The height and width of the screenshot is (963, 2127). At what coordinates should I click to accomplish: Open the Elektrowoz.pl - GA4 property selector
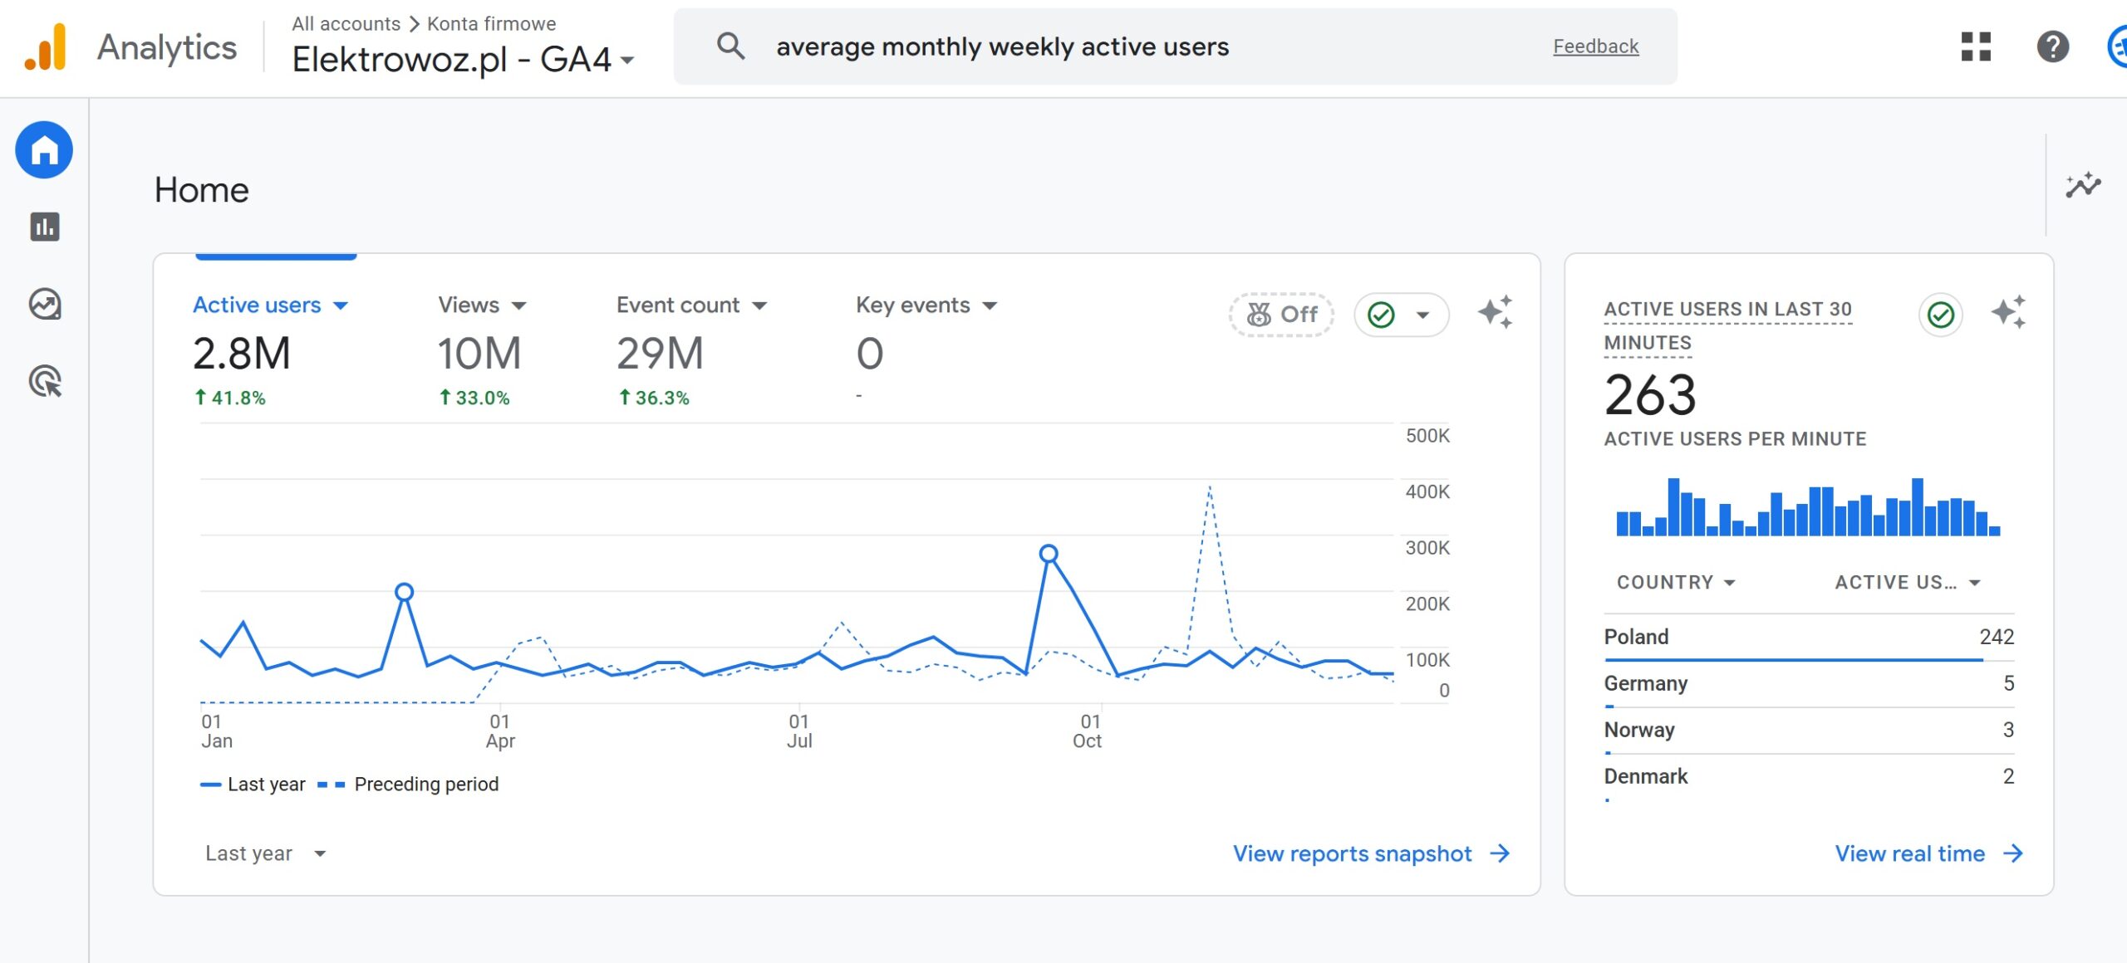tap(464, 60)
